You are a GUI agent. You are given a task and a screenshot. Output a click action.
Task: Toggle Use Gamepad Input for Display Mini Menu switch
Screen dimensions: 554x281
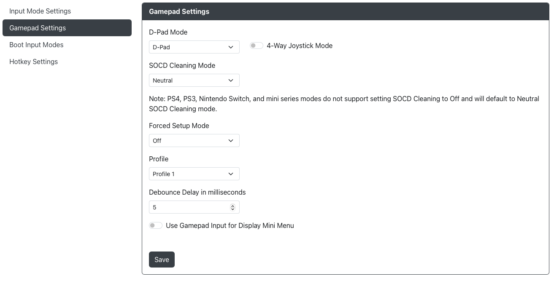(x=156, y=225)
